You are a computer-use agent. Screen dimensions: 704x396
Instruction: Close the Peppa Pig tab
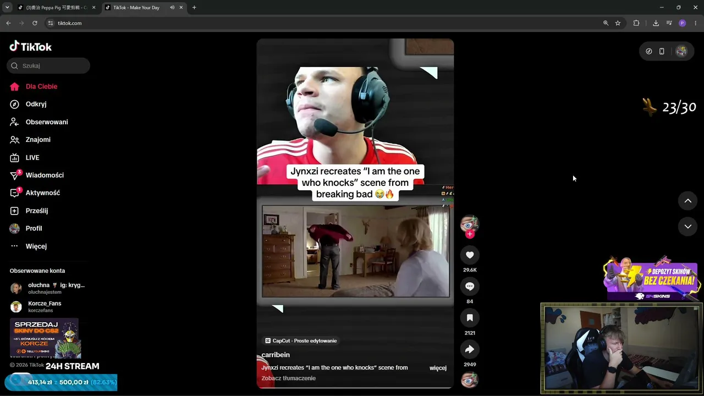click(94, 8)
